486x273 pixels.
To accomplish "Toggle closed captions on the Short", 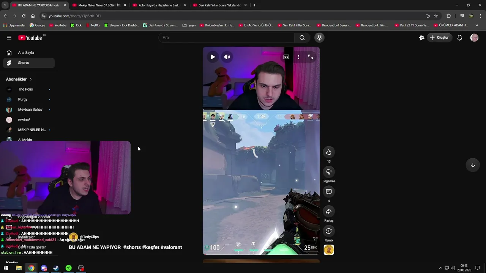I will pyautogui.click(x=286, y=57).
